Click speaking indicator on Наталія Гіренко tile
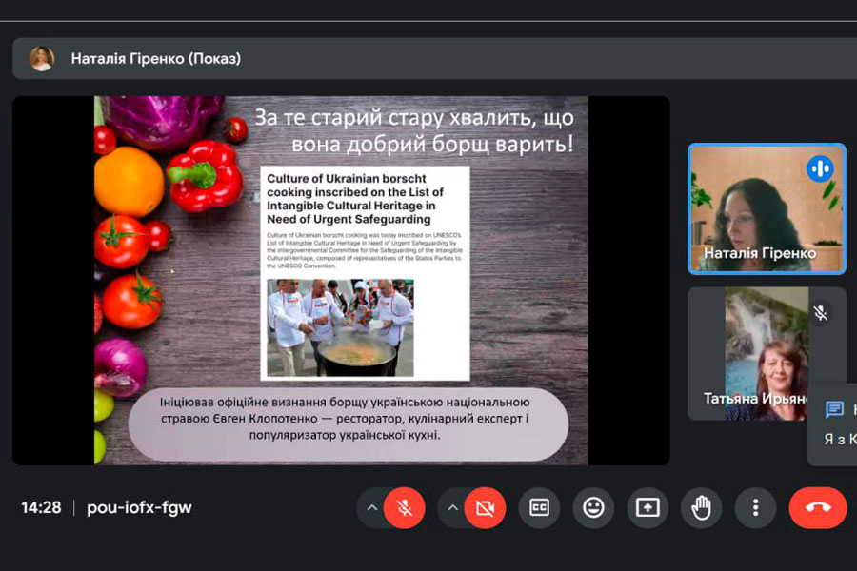Image resolution: width=857 pixels, height=571 pixels. (820, 168)
